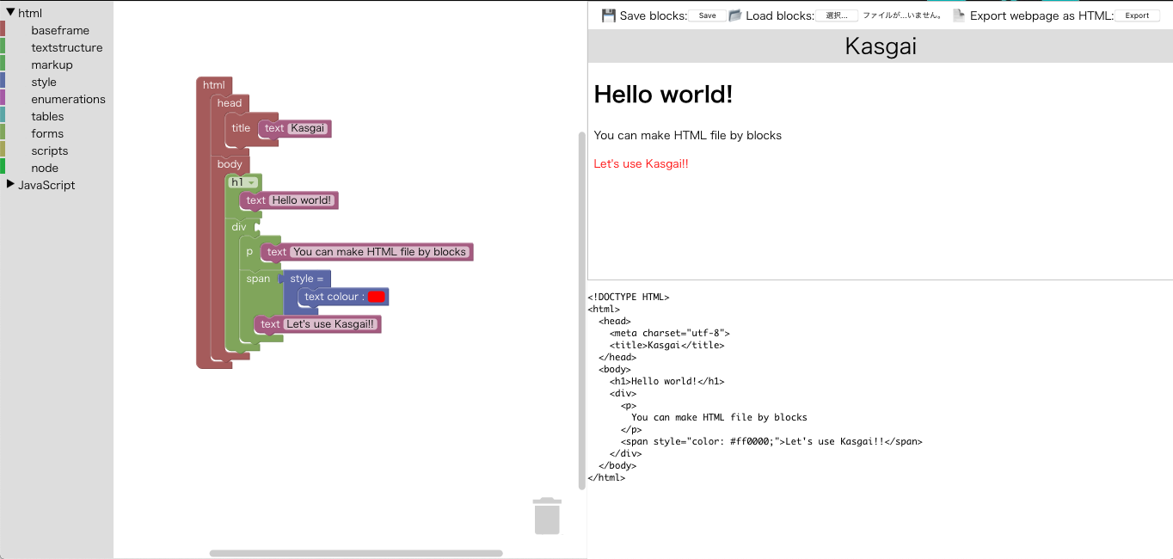Screen dimensions: 1173x559
Task: Open the style category
Action: [x=44, y=82]
